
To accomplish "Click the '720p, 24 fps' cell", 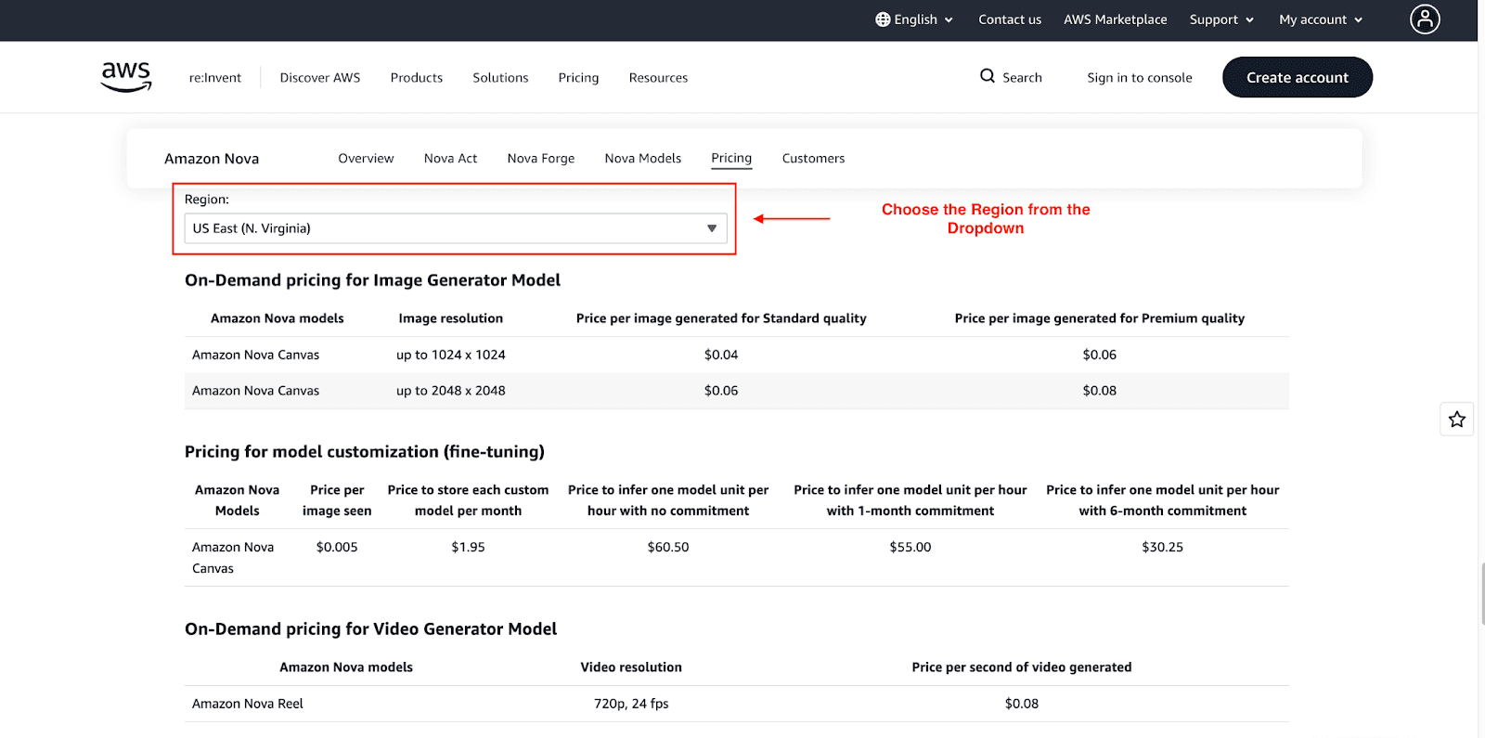I will [631, 704].
